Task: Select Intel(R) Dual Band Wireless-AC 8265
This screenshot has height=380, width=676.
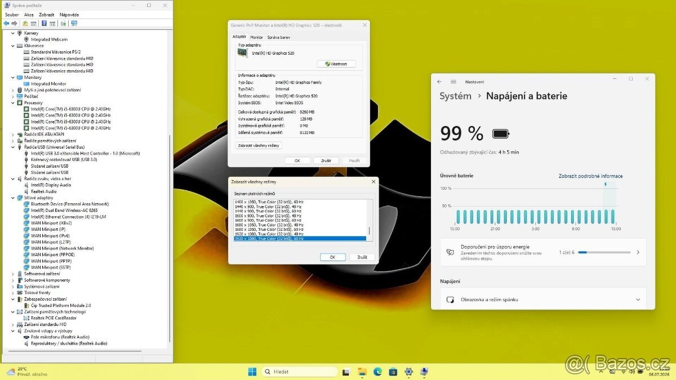Action: pyautogui.click(x=64, y=210)
